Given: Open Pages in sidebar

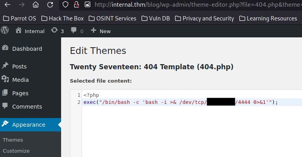Looking at the screenshot, I should (20, 93).
